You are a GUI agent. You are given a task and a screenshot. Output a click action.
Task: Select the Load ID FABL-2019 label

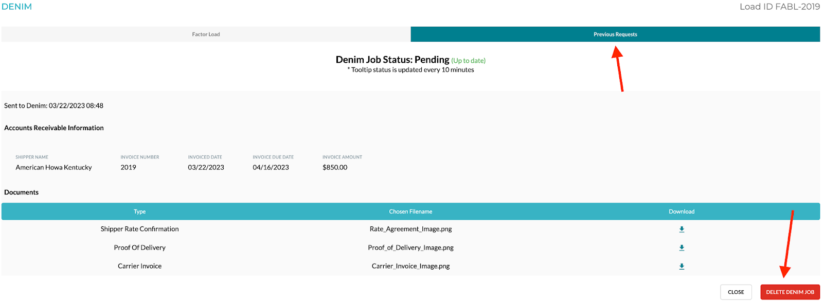[x=780, y=7]
